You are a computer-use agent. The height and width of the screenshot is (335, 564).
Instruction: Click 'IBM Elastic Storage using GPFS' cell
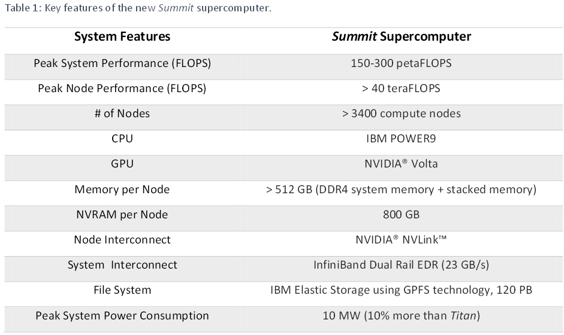[x=401, y=290]
